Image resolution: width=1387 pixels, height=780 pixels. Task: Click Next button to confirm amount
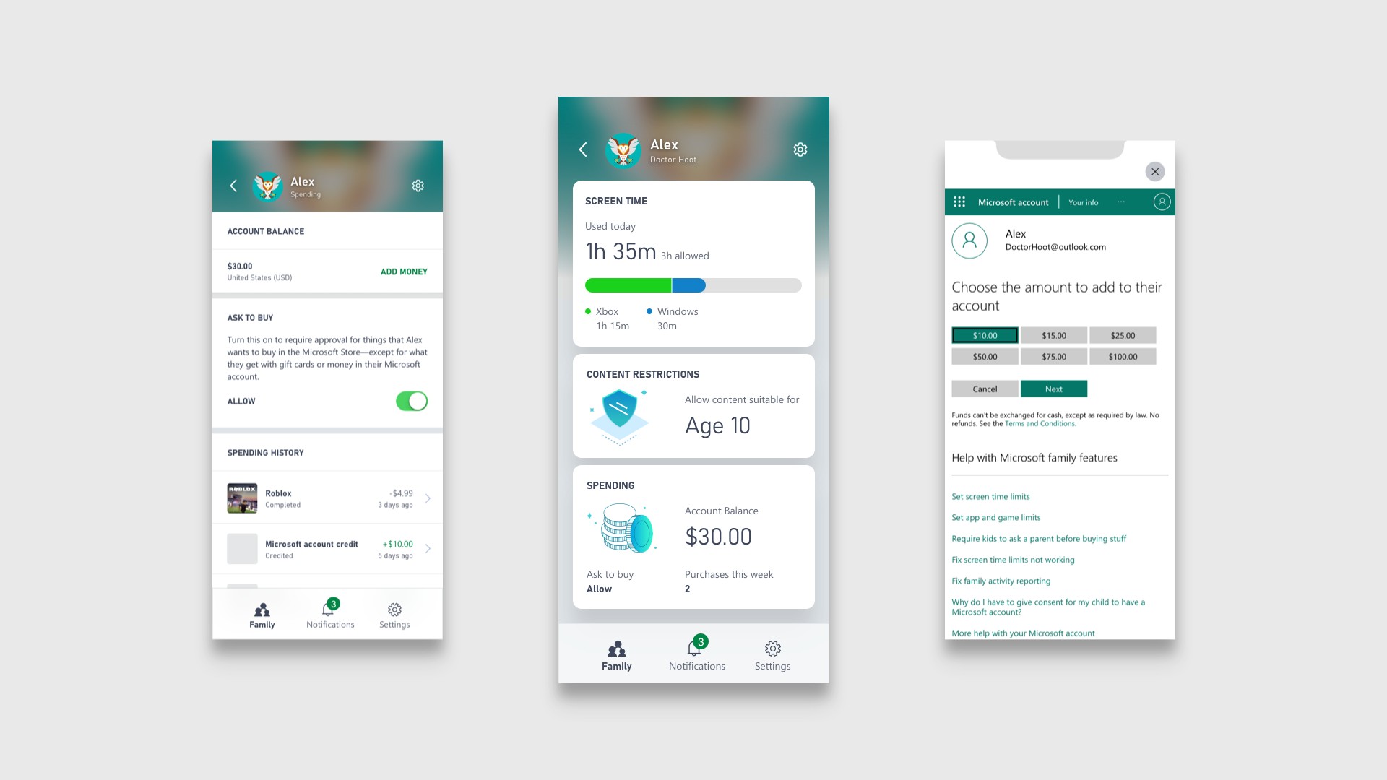click(x=1053, y=386)
